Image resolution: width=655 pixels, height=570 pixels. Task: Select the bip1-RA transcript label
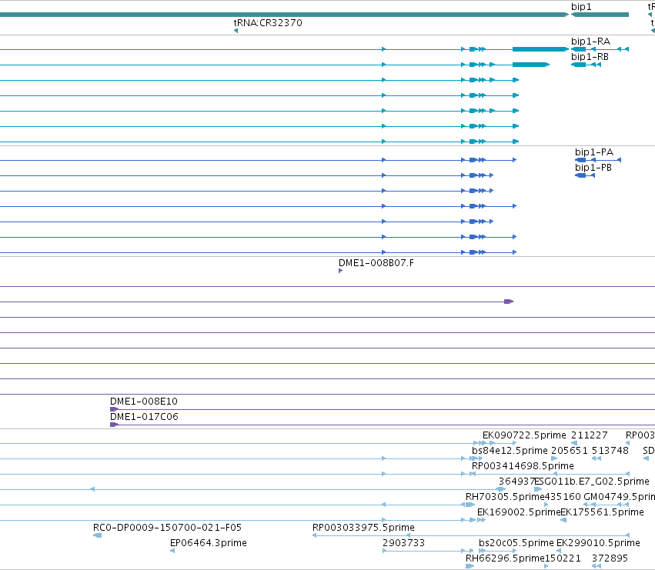(590, 42)
